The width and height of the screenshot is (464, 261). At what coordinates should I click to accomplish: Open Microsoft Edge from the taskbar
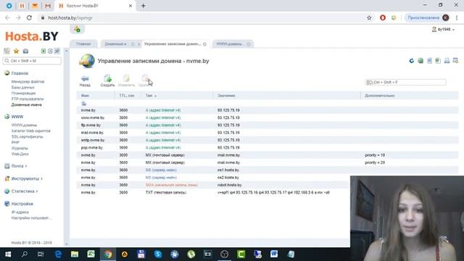pos(58,254)
